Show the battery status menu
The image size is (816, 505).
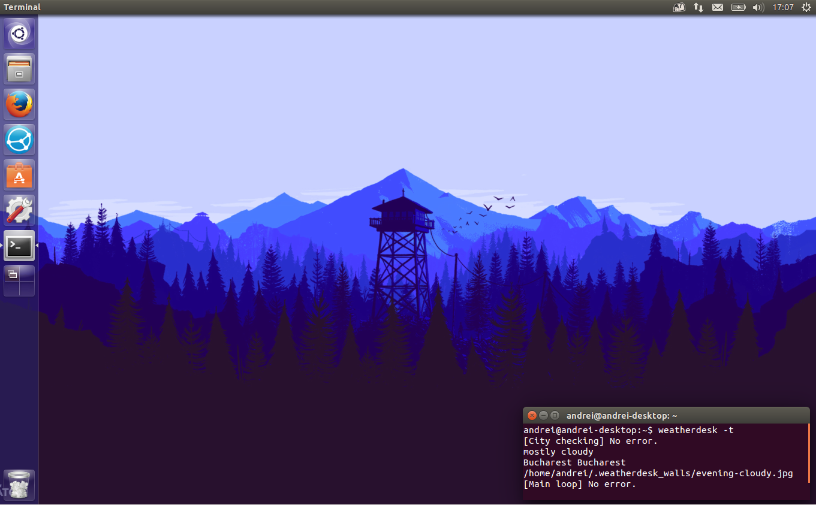click(x=738, y=7)
